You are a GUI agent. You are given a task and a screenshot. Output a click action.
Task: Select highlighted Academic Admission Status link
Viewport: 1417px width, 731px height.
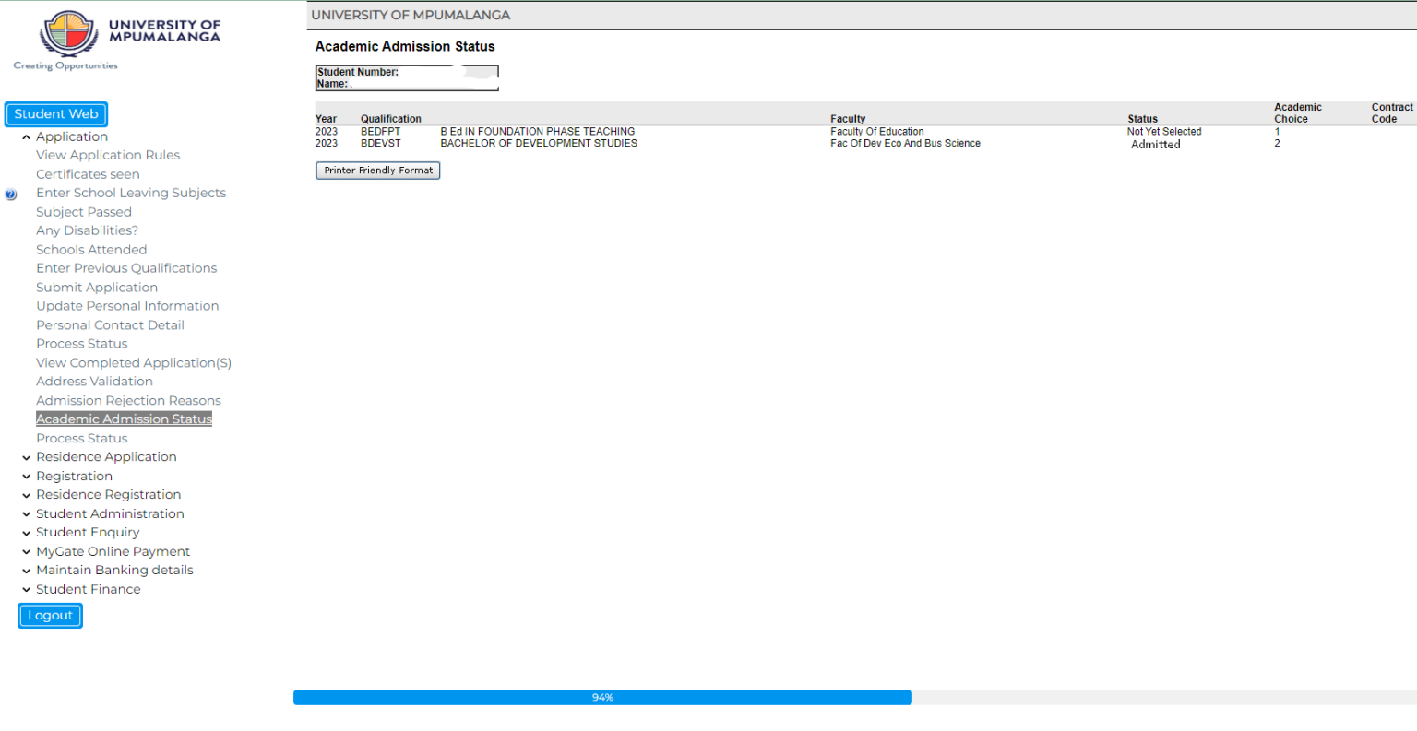(124, 419)
